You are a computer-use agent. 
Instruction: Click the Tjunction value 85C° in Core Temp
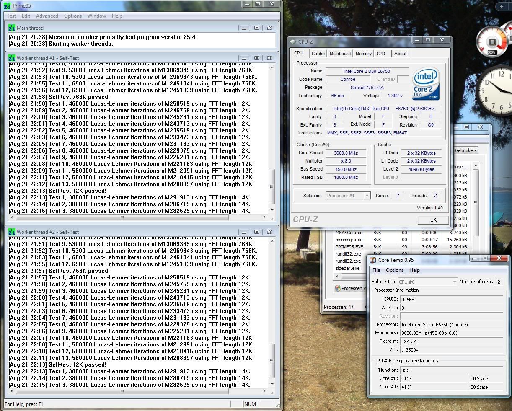point(451,370)
